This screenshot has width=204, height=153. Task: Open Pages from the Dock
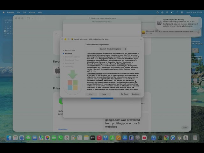(x=118, y=138)
